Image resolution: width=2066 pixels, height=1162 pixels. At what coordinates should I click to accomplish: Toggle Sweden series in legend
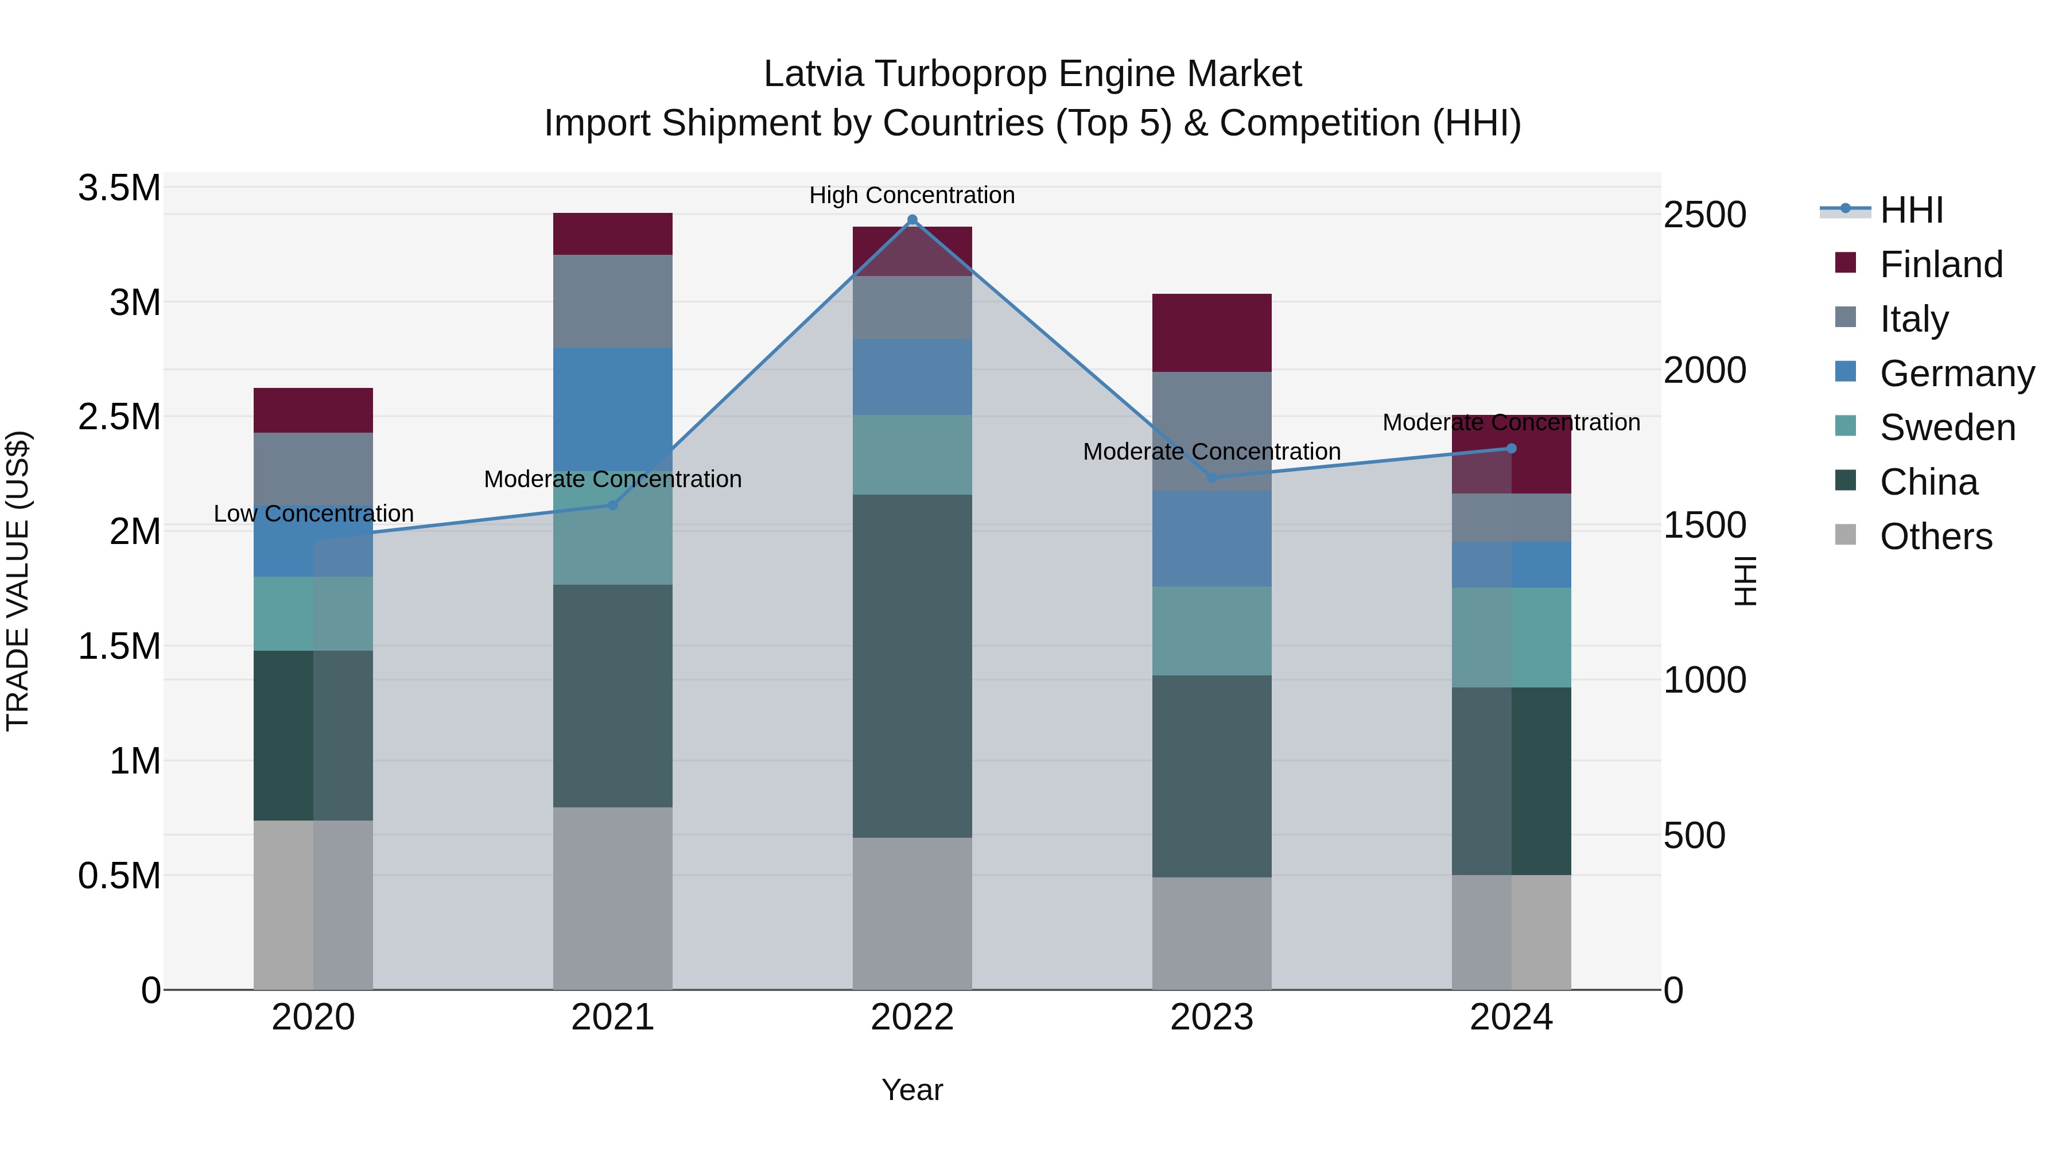point(1925,426)
